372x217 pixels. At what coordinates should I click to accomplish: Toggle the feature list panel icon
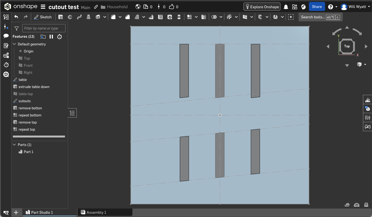pos(6,17)
